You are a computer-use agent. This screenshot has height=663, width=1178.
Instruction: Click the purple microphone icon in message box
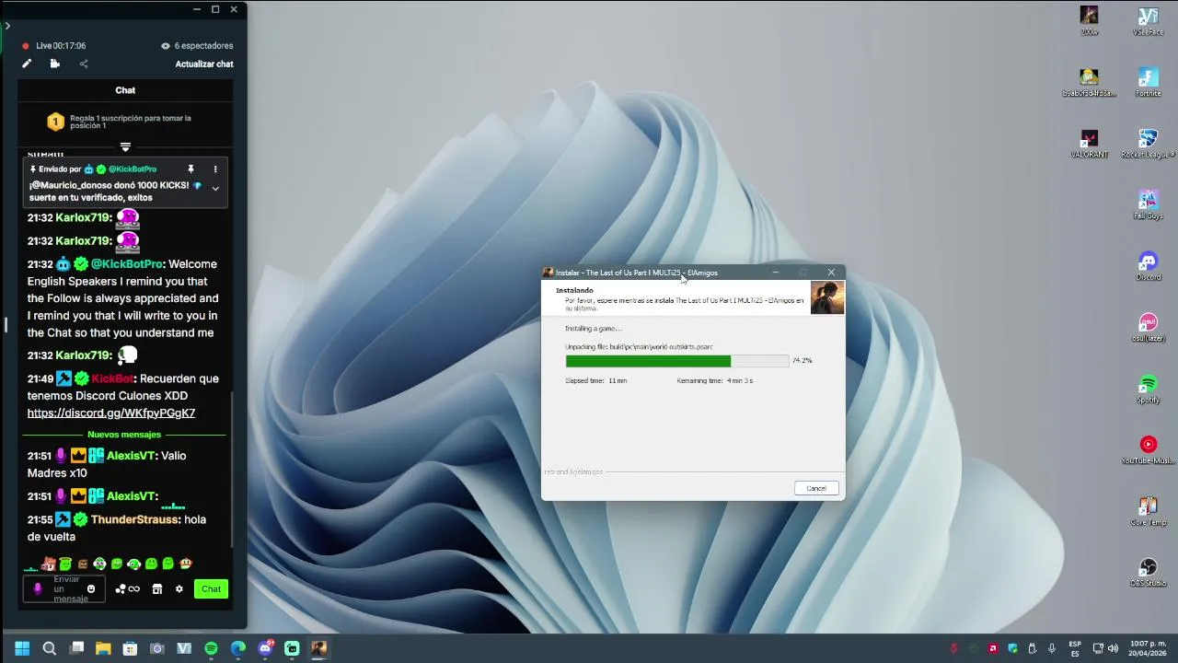[38, 589]
